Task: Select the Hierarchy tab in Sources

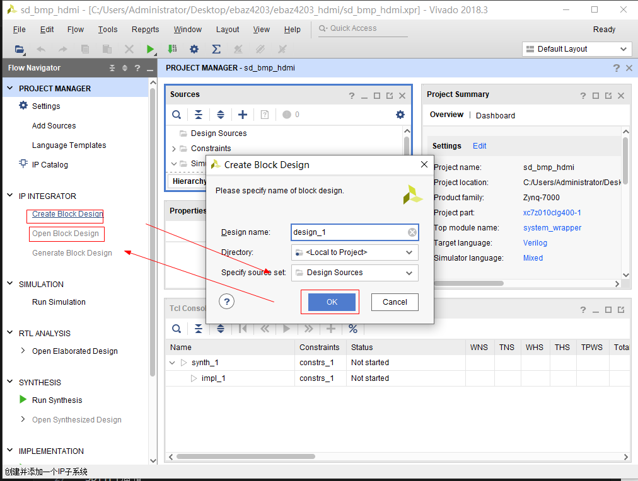Action: [x=188, y=181]
